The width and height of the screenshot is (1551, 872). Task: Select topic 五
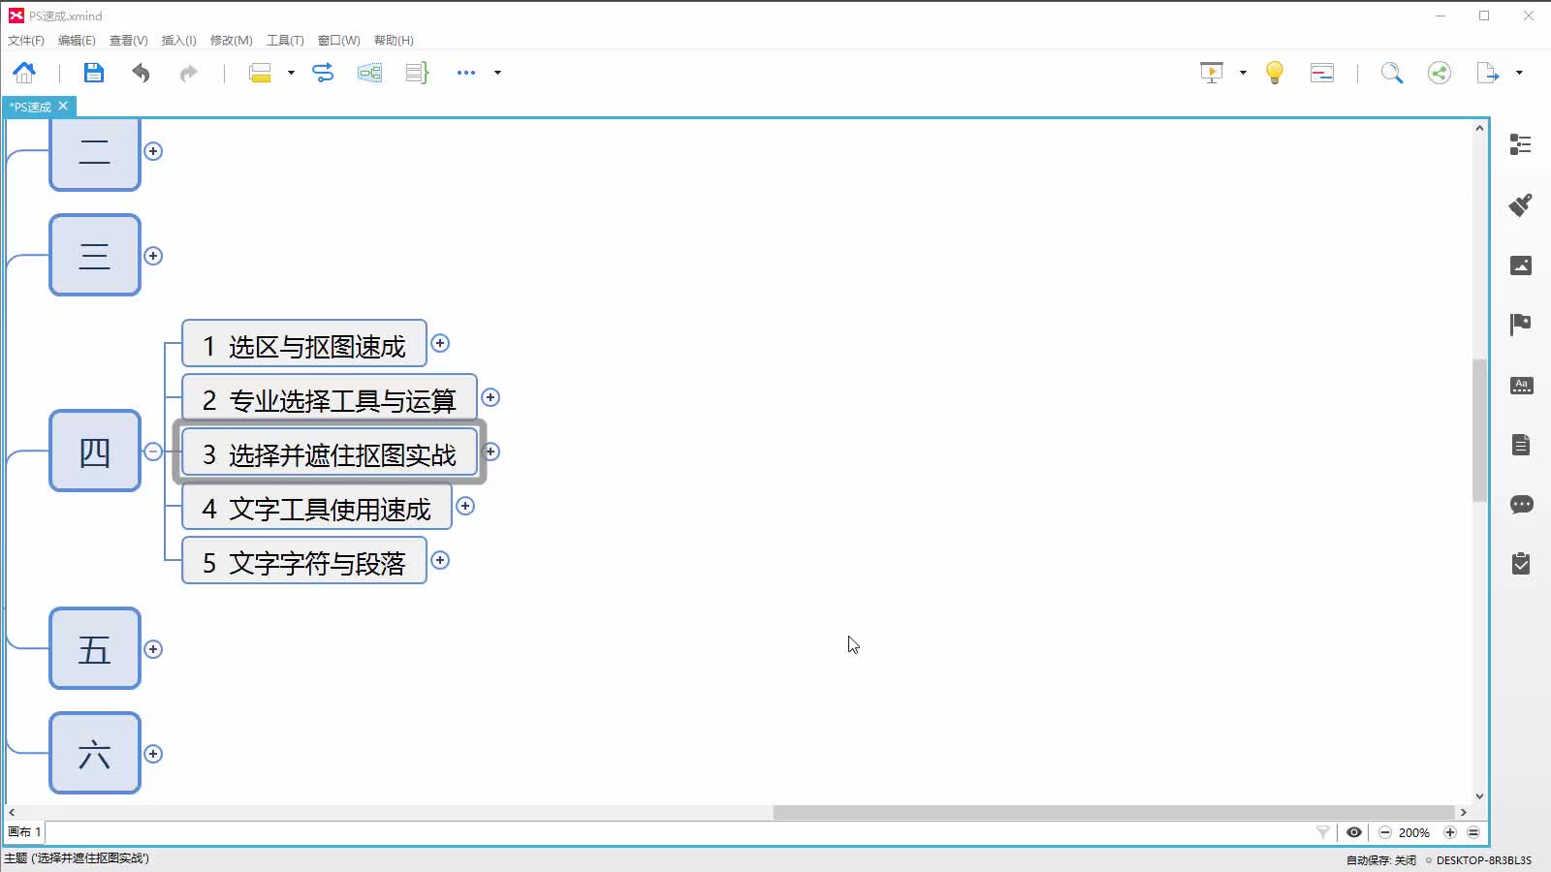pos(95,649)
